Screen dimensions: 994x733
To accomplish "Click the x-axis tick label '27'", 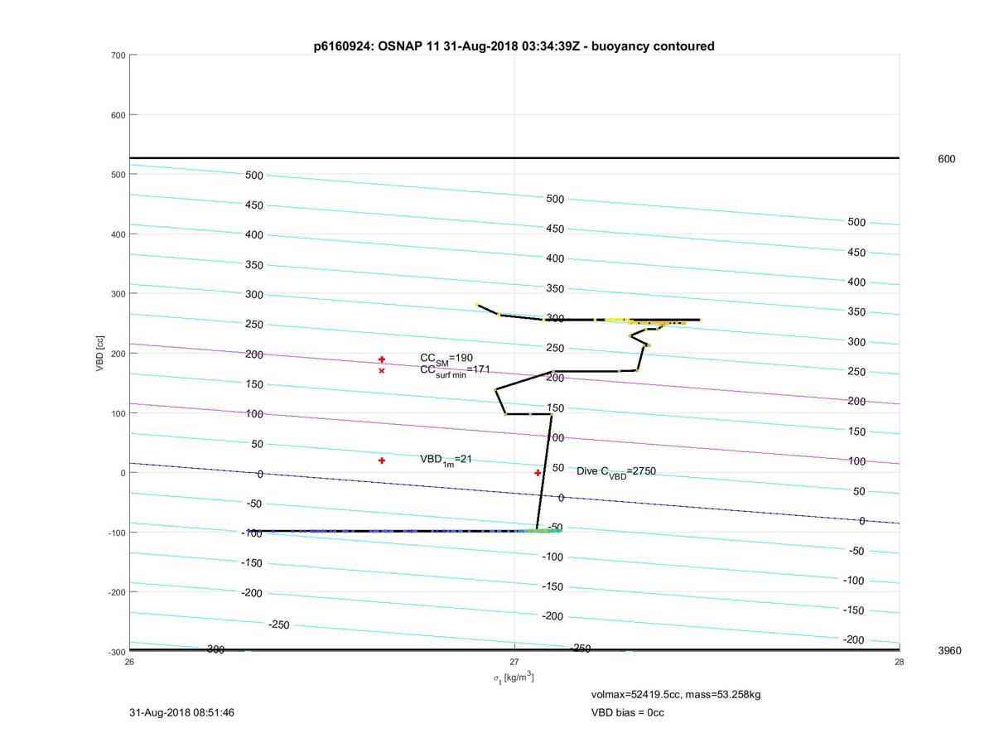I will (x=514, y=662).
